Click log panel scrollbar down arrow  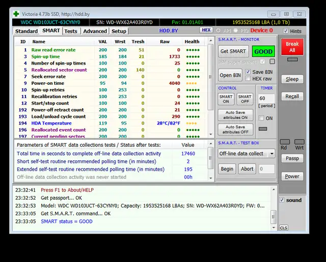[x=274, y=227]
